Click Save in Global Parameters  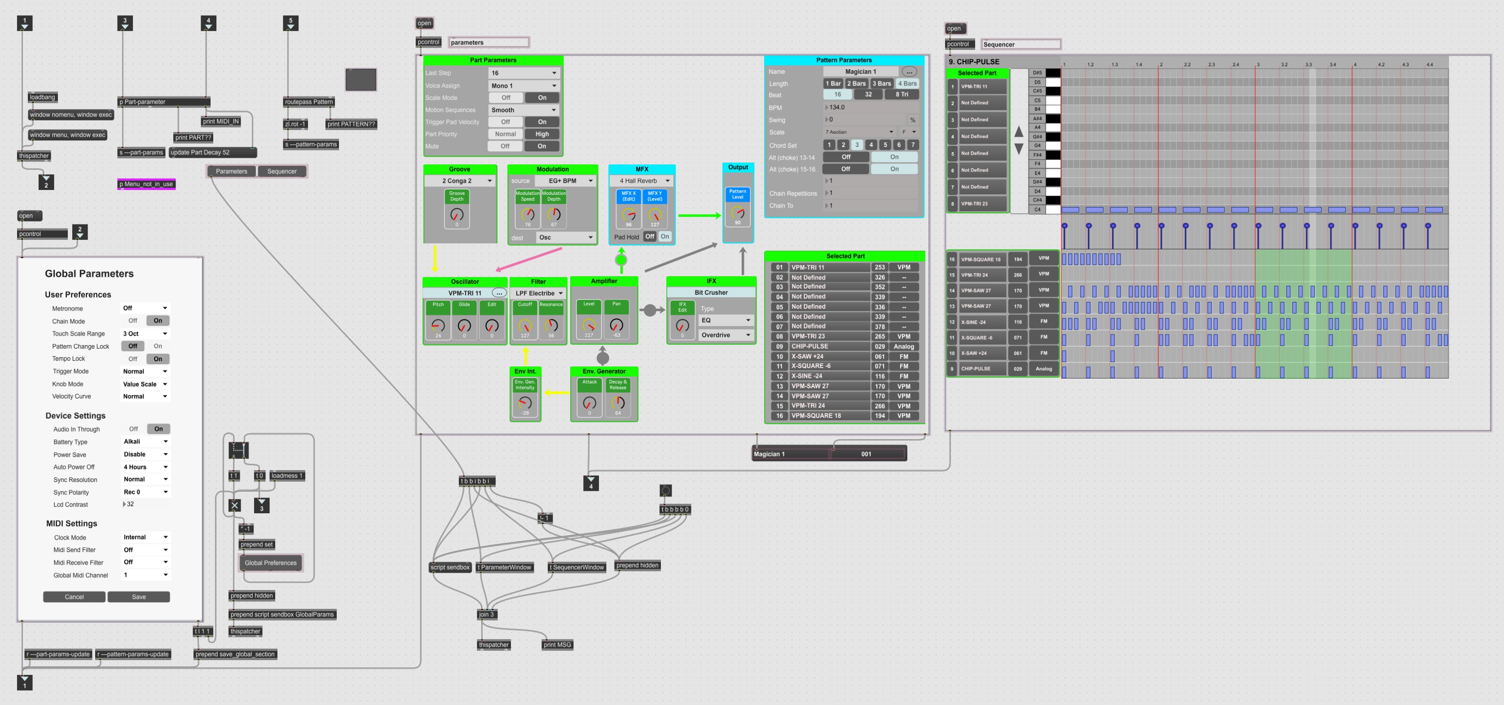(x=138, y=596)
